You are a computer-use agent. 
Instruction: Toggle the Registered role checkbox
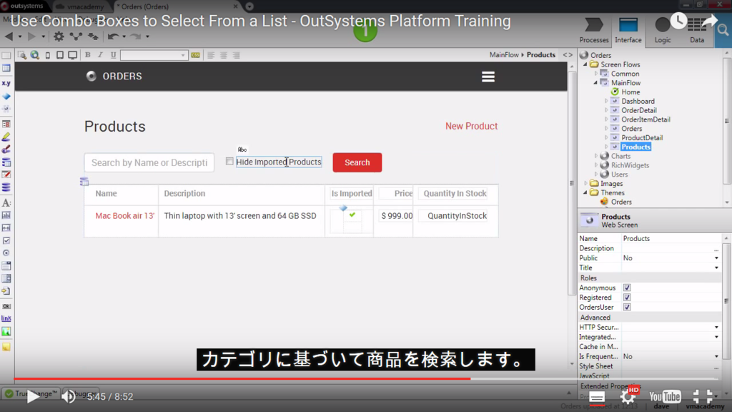click(x=627, y=298)
